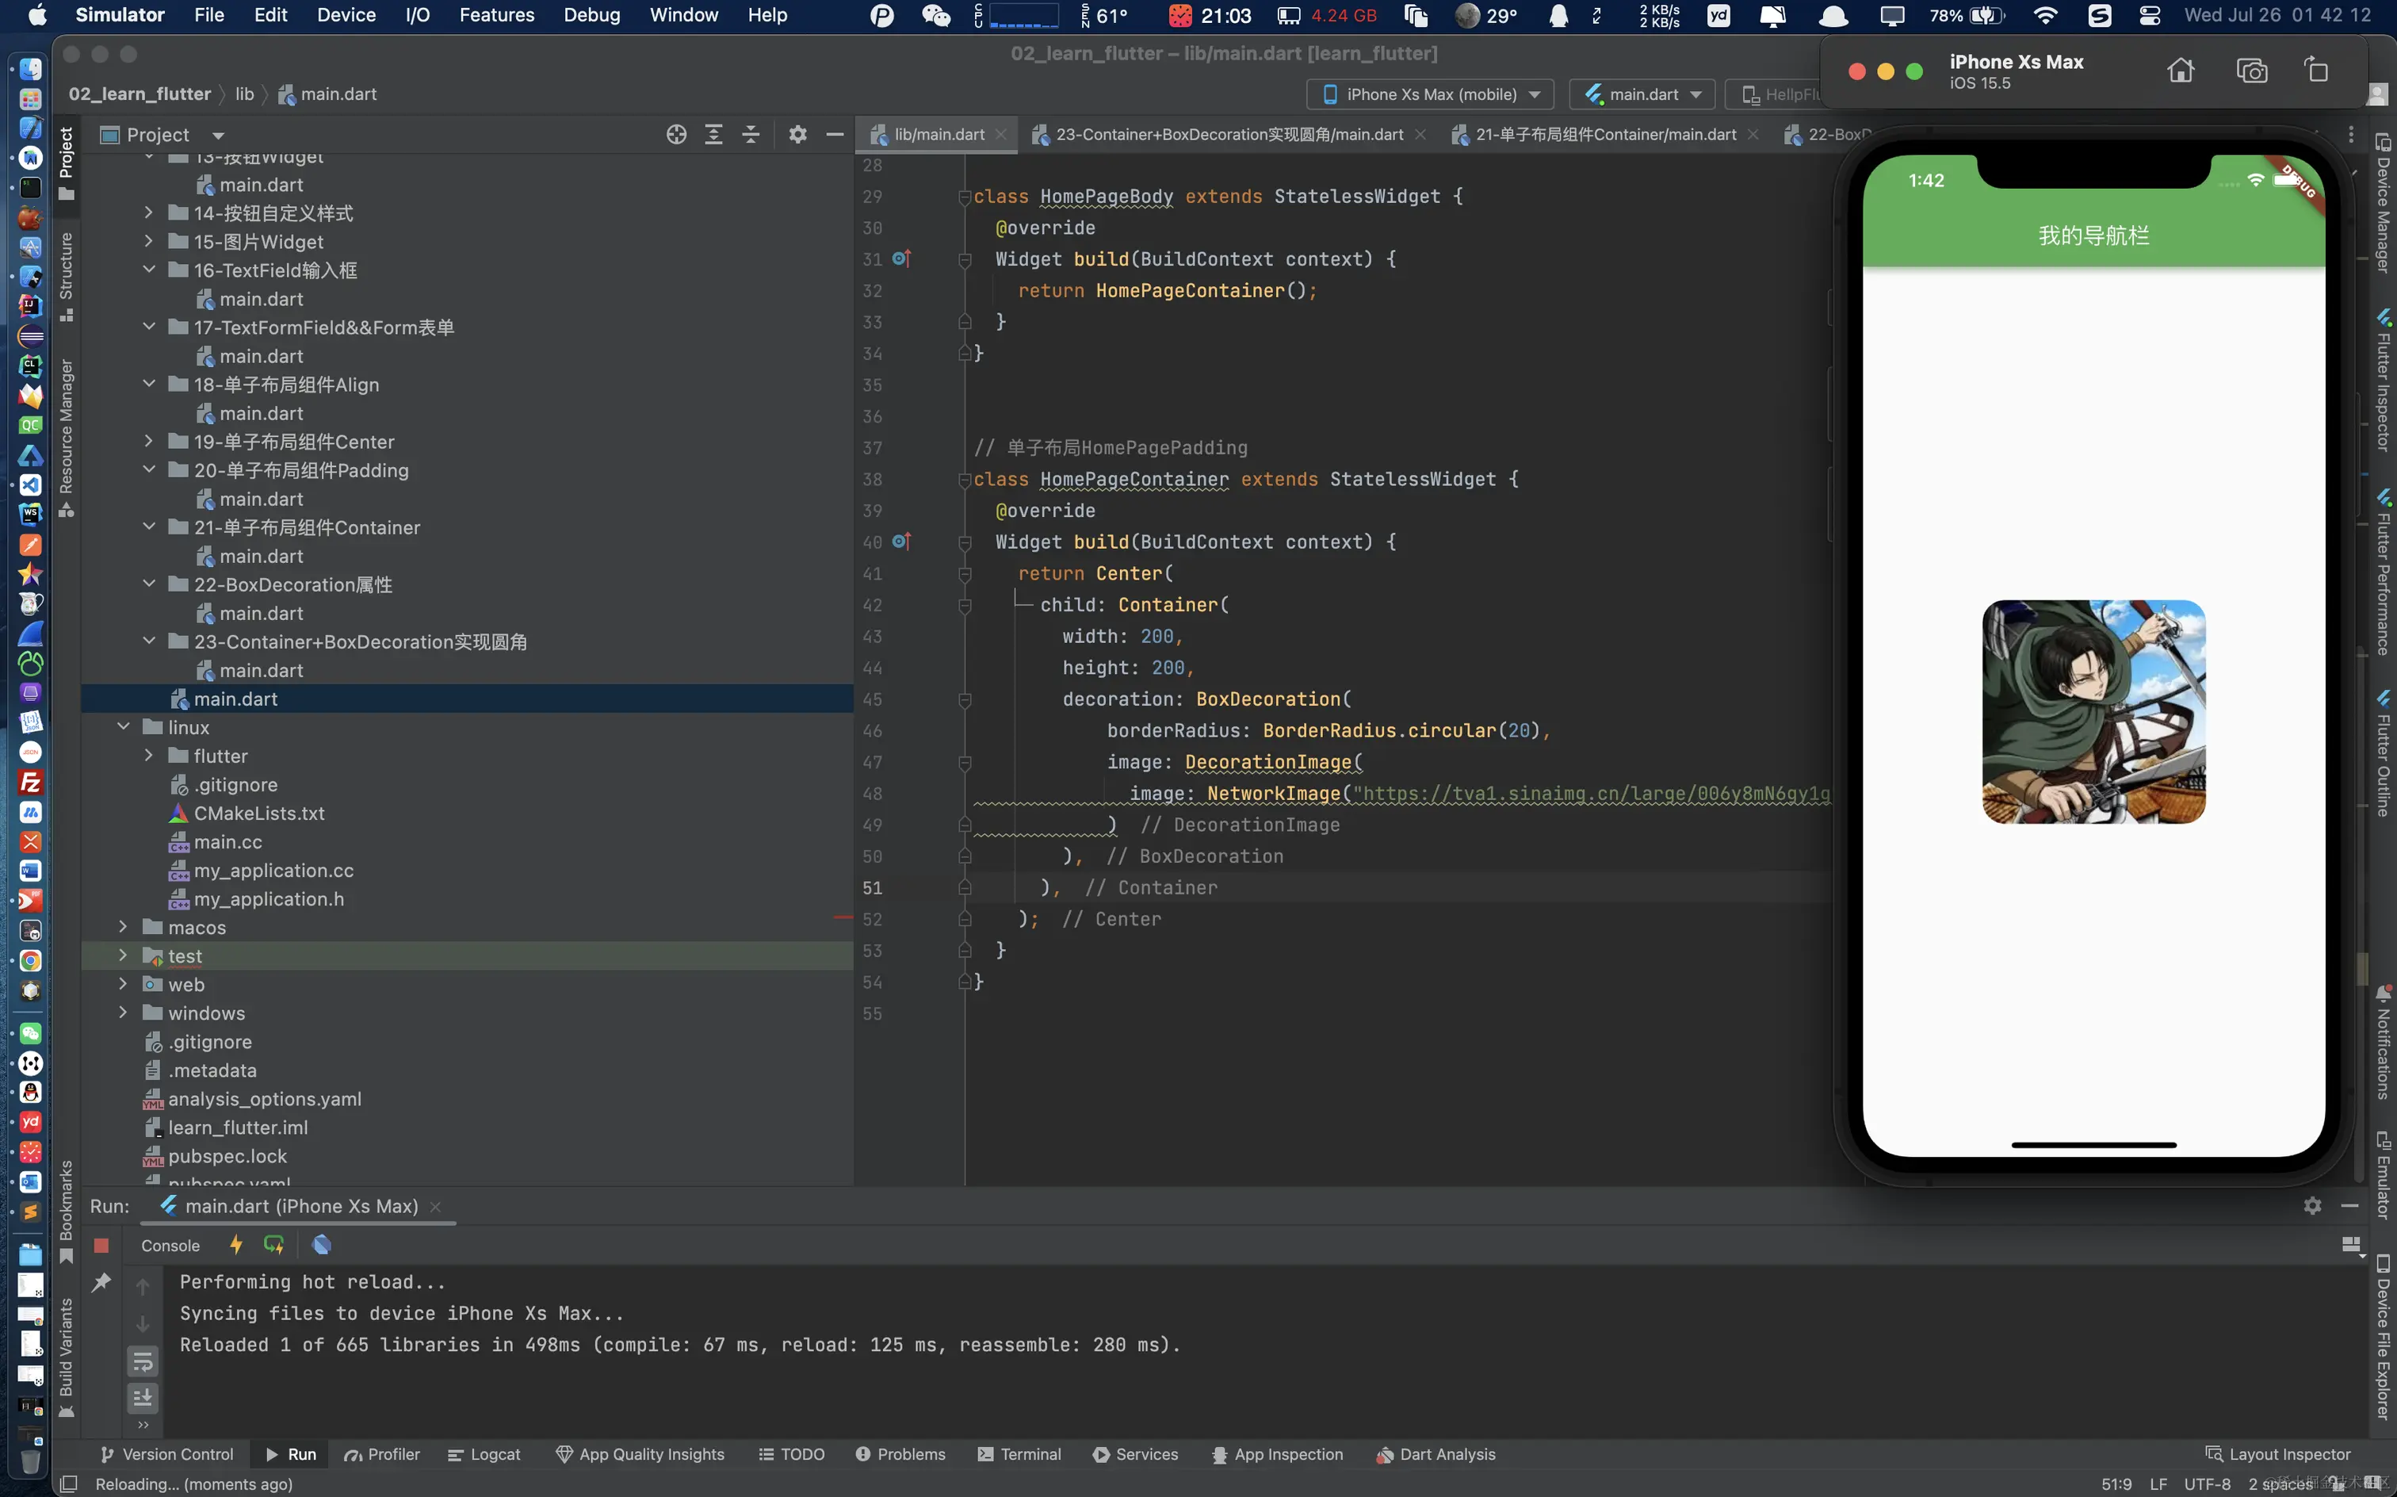Image resolution: width=2397 pixels, height=1497 pixels.
Task: Open Run panel settings gear
Action: [x=2312, y=1205]
